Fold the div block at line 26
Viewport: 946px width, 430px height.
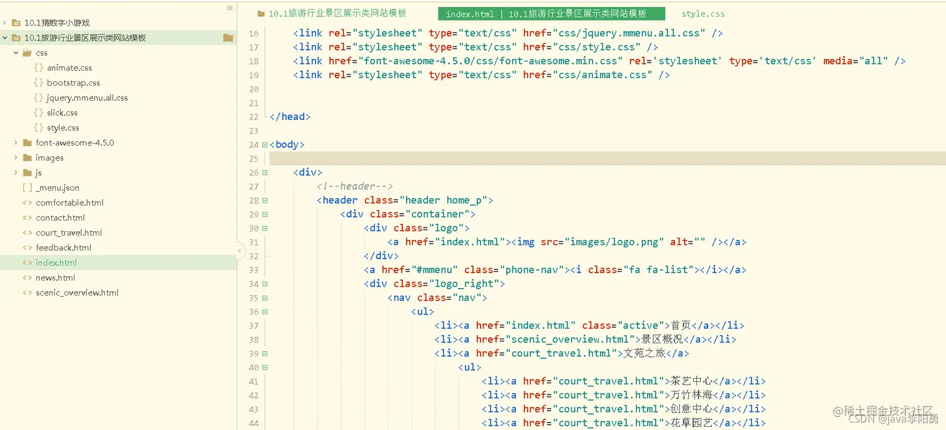(x=265, y=172)
